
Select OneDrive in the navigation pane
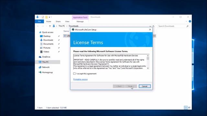click(x=46, y=57)
